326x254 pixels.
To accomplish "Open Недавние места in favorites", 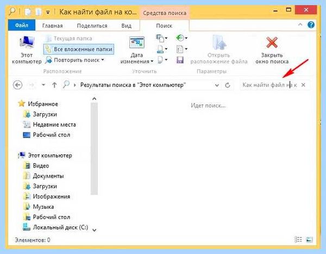I will coord(49,125).
